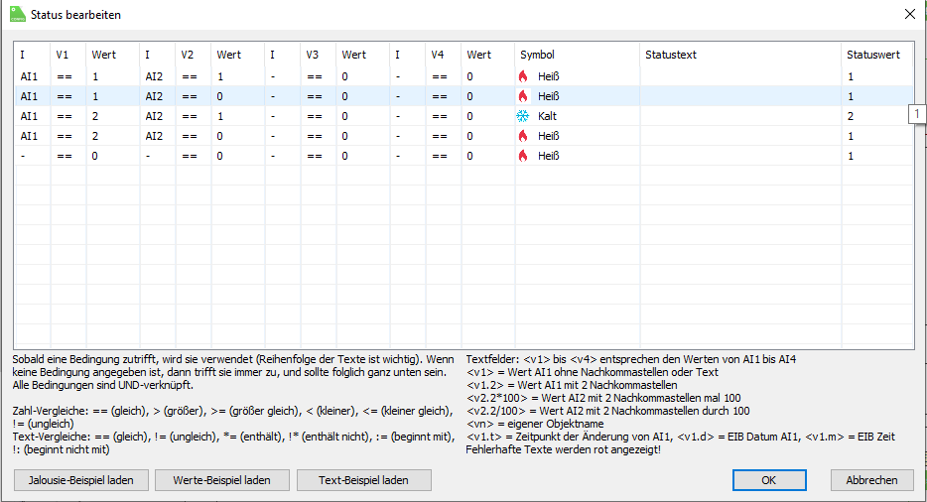Screen dimensions: 927x502
Task: Click the flame icon in first row
Action: tap(523, 76)
